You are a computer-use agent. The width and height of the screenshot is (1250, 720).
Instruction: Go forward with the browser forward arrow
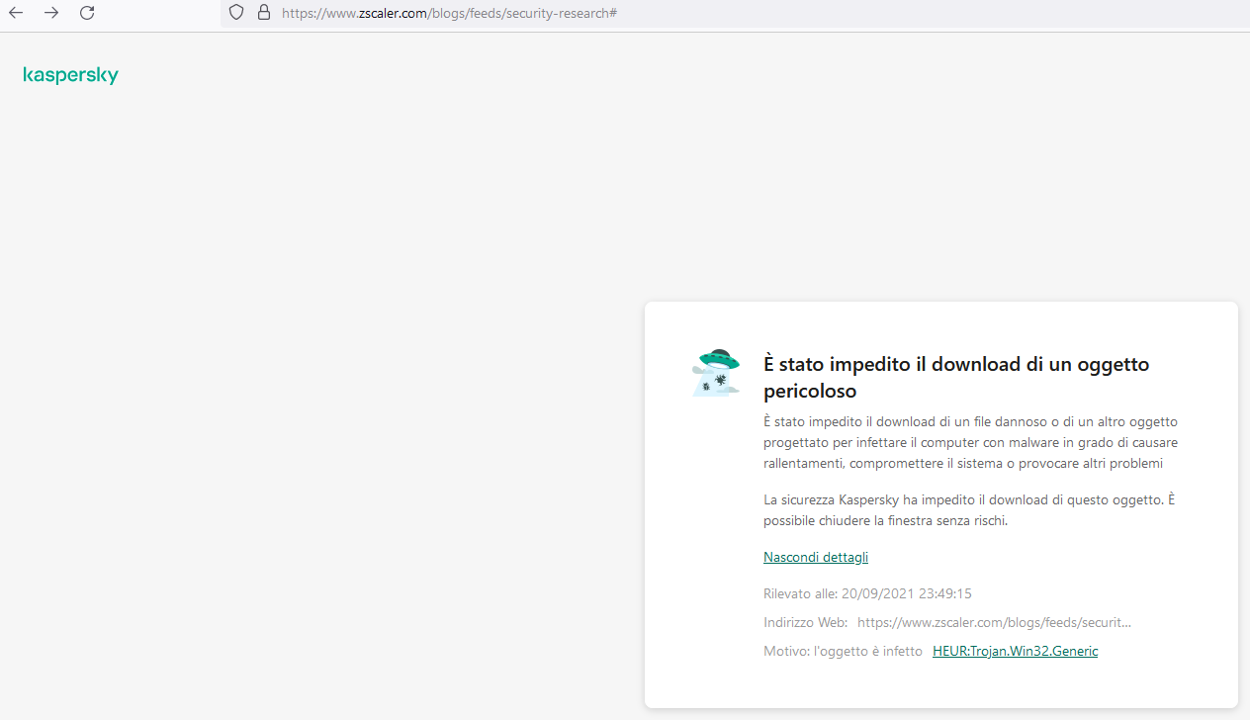point(51,13)
